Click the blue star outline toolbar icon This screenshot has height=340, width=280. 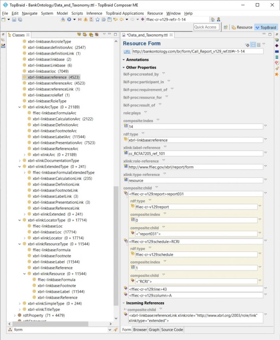98,20
